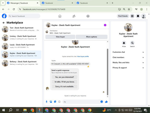
Task: Click the site info icon in address bar
Action: click(20, 9)
